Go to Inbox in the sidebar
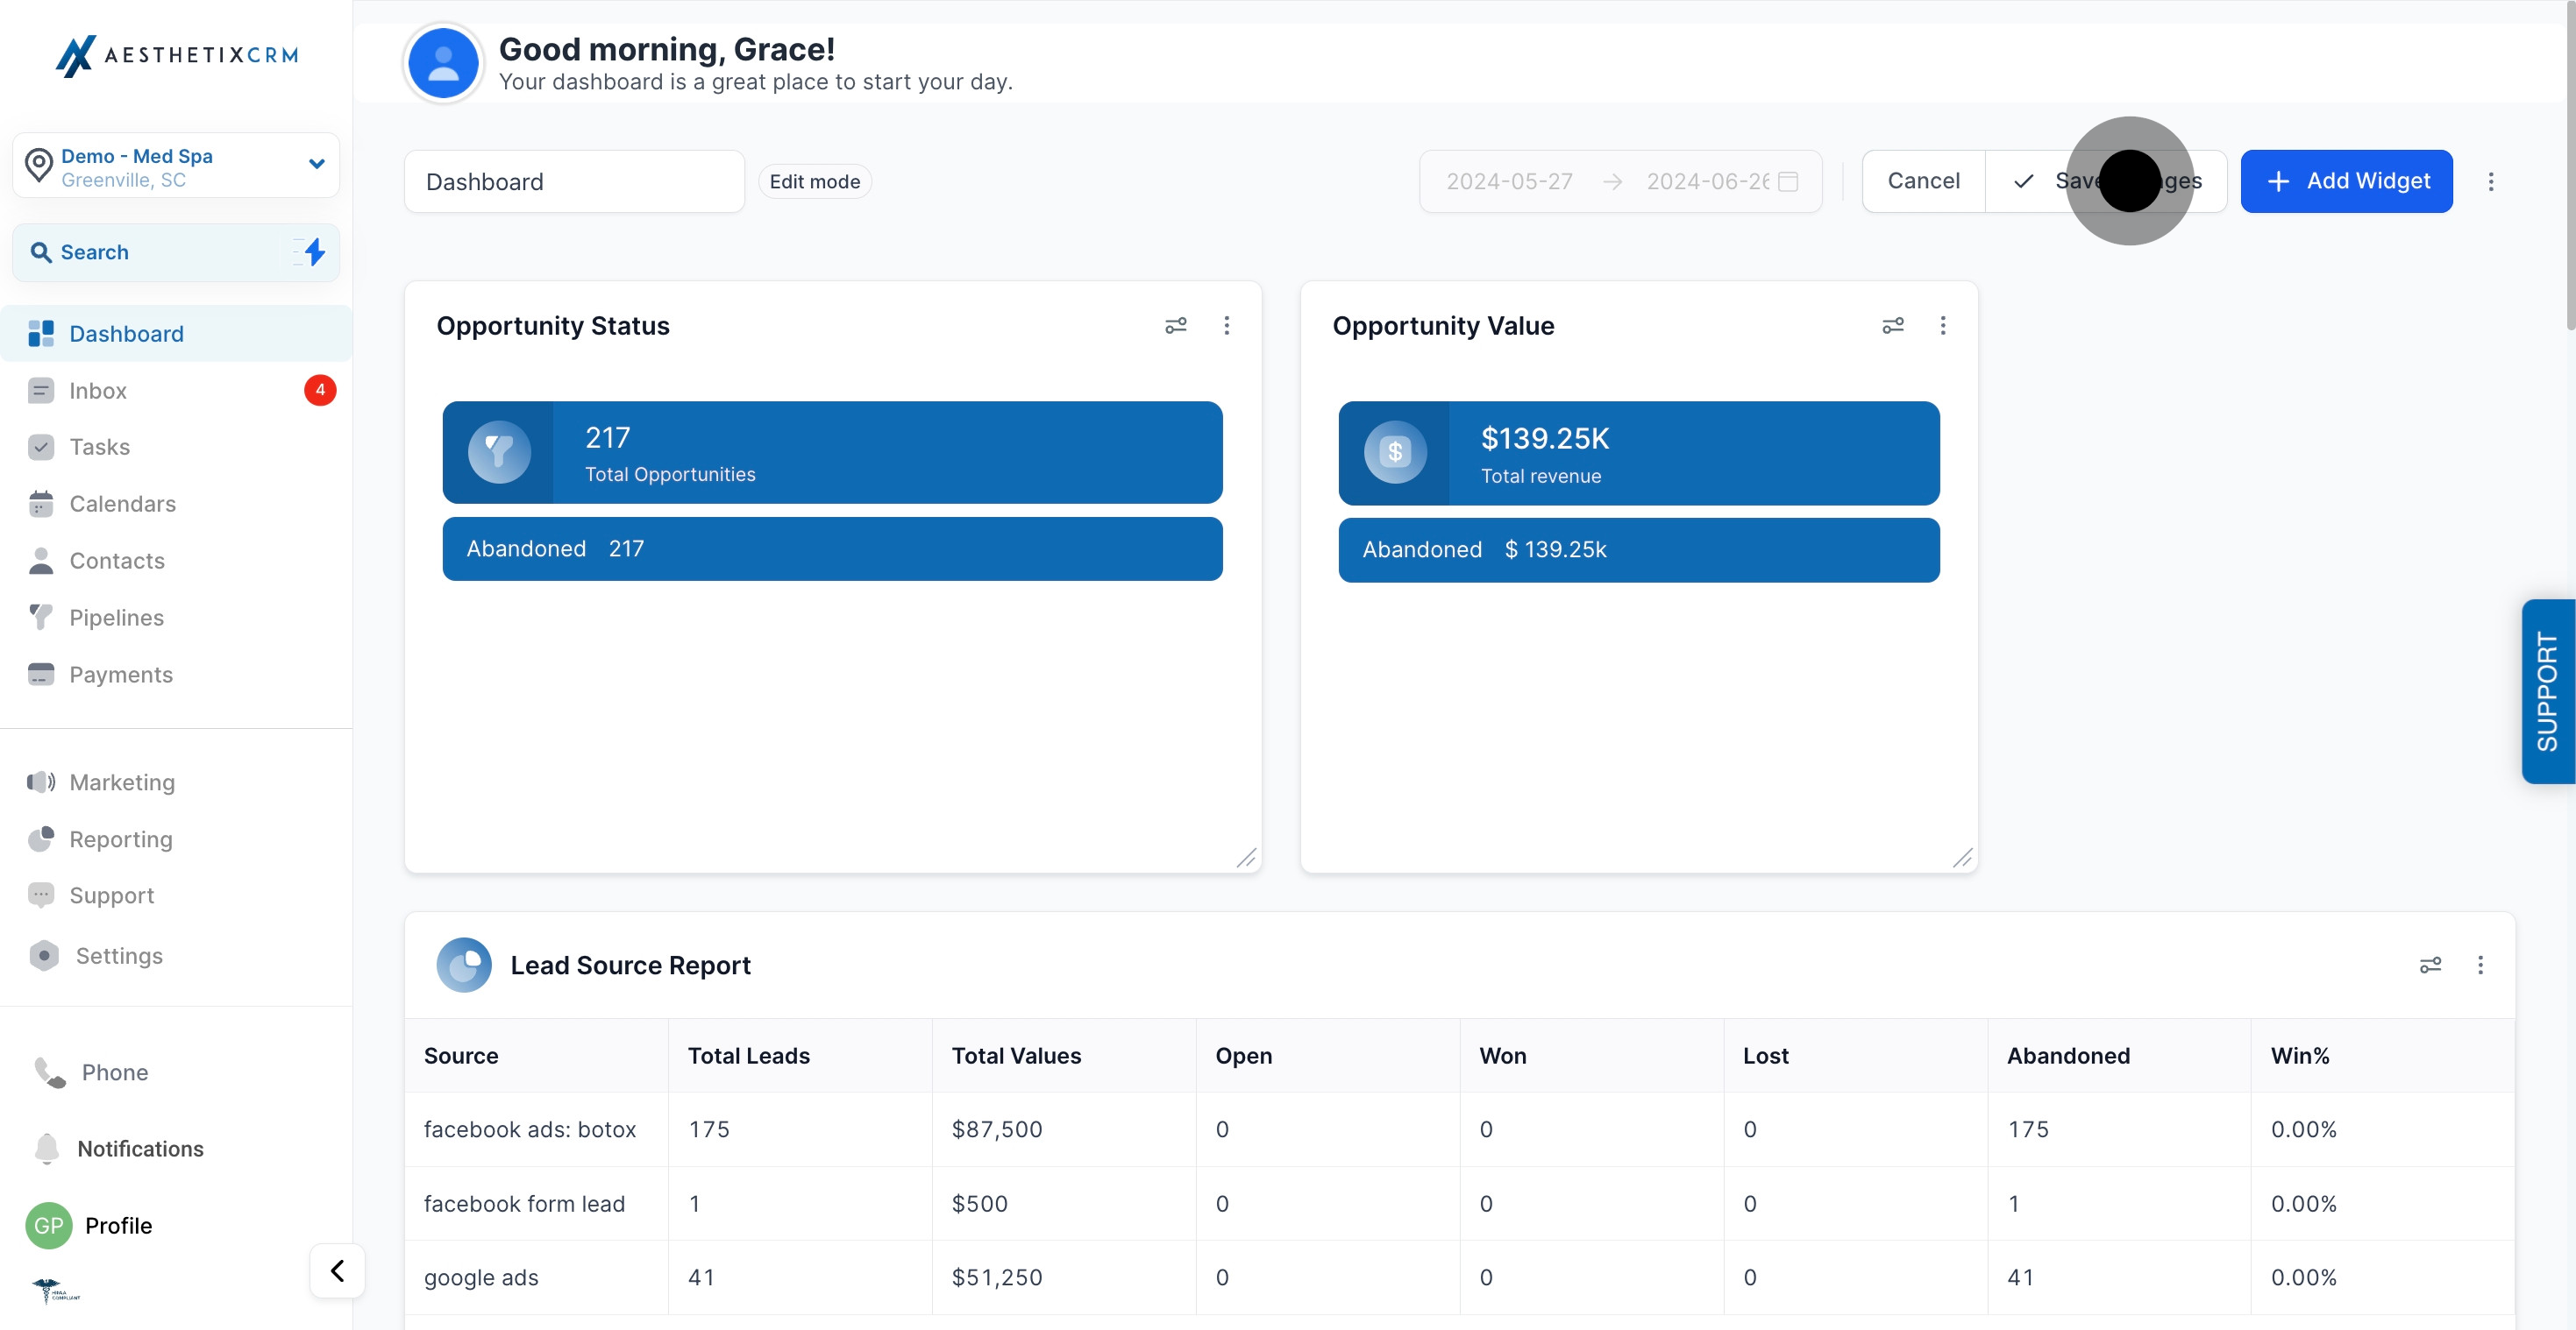2576x1330 pixels. (98, 391)
